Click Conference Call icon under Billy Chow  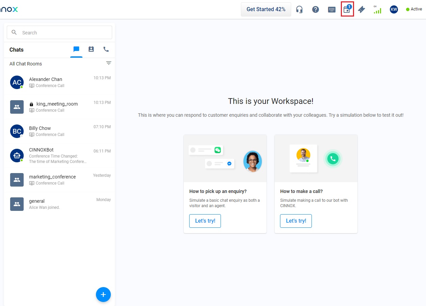pos(31,135)
